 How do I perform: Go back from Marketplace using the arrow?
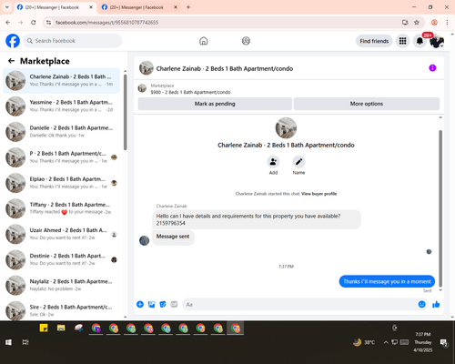pyautogui.click(x=11, y=61)
